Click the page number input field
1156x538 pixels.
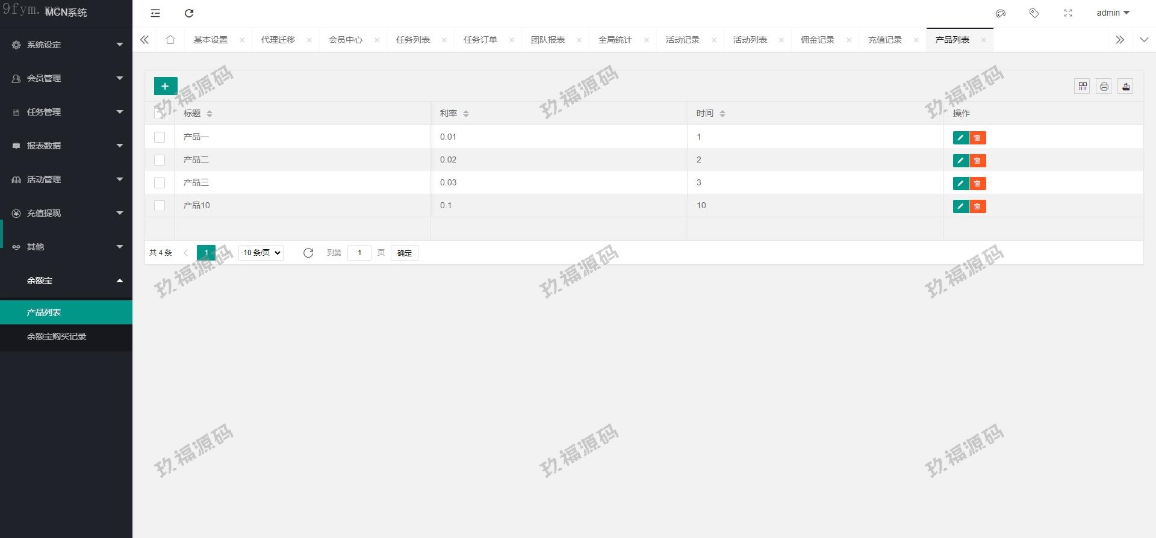pyautogui.click(x=359, y=253)
